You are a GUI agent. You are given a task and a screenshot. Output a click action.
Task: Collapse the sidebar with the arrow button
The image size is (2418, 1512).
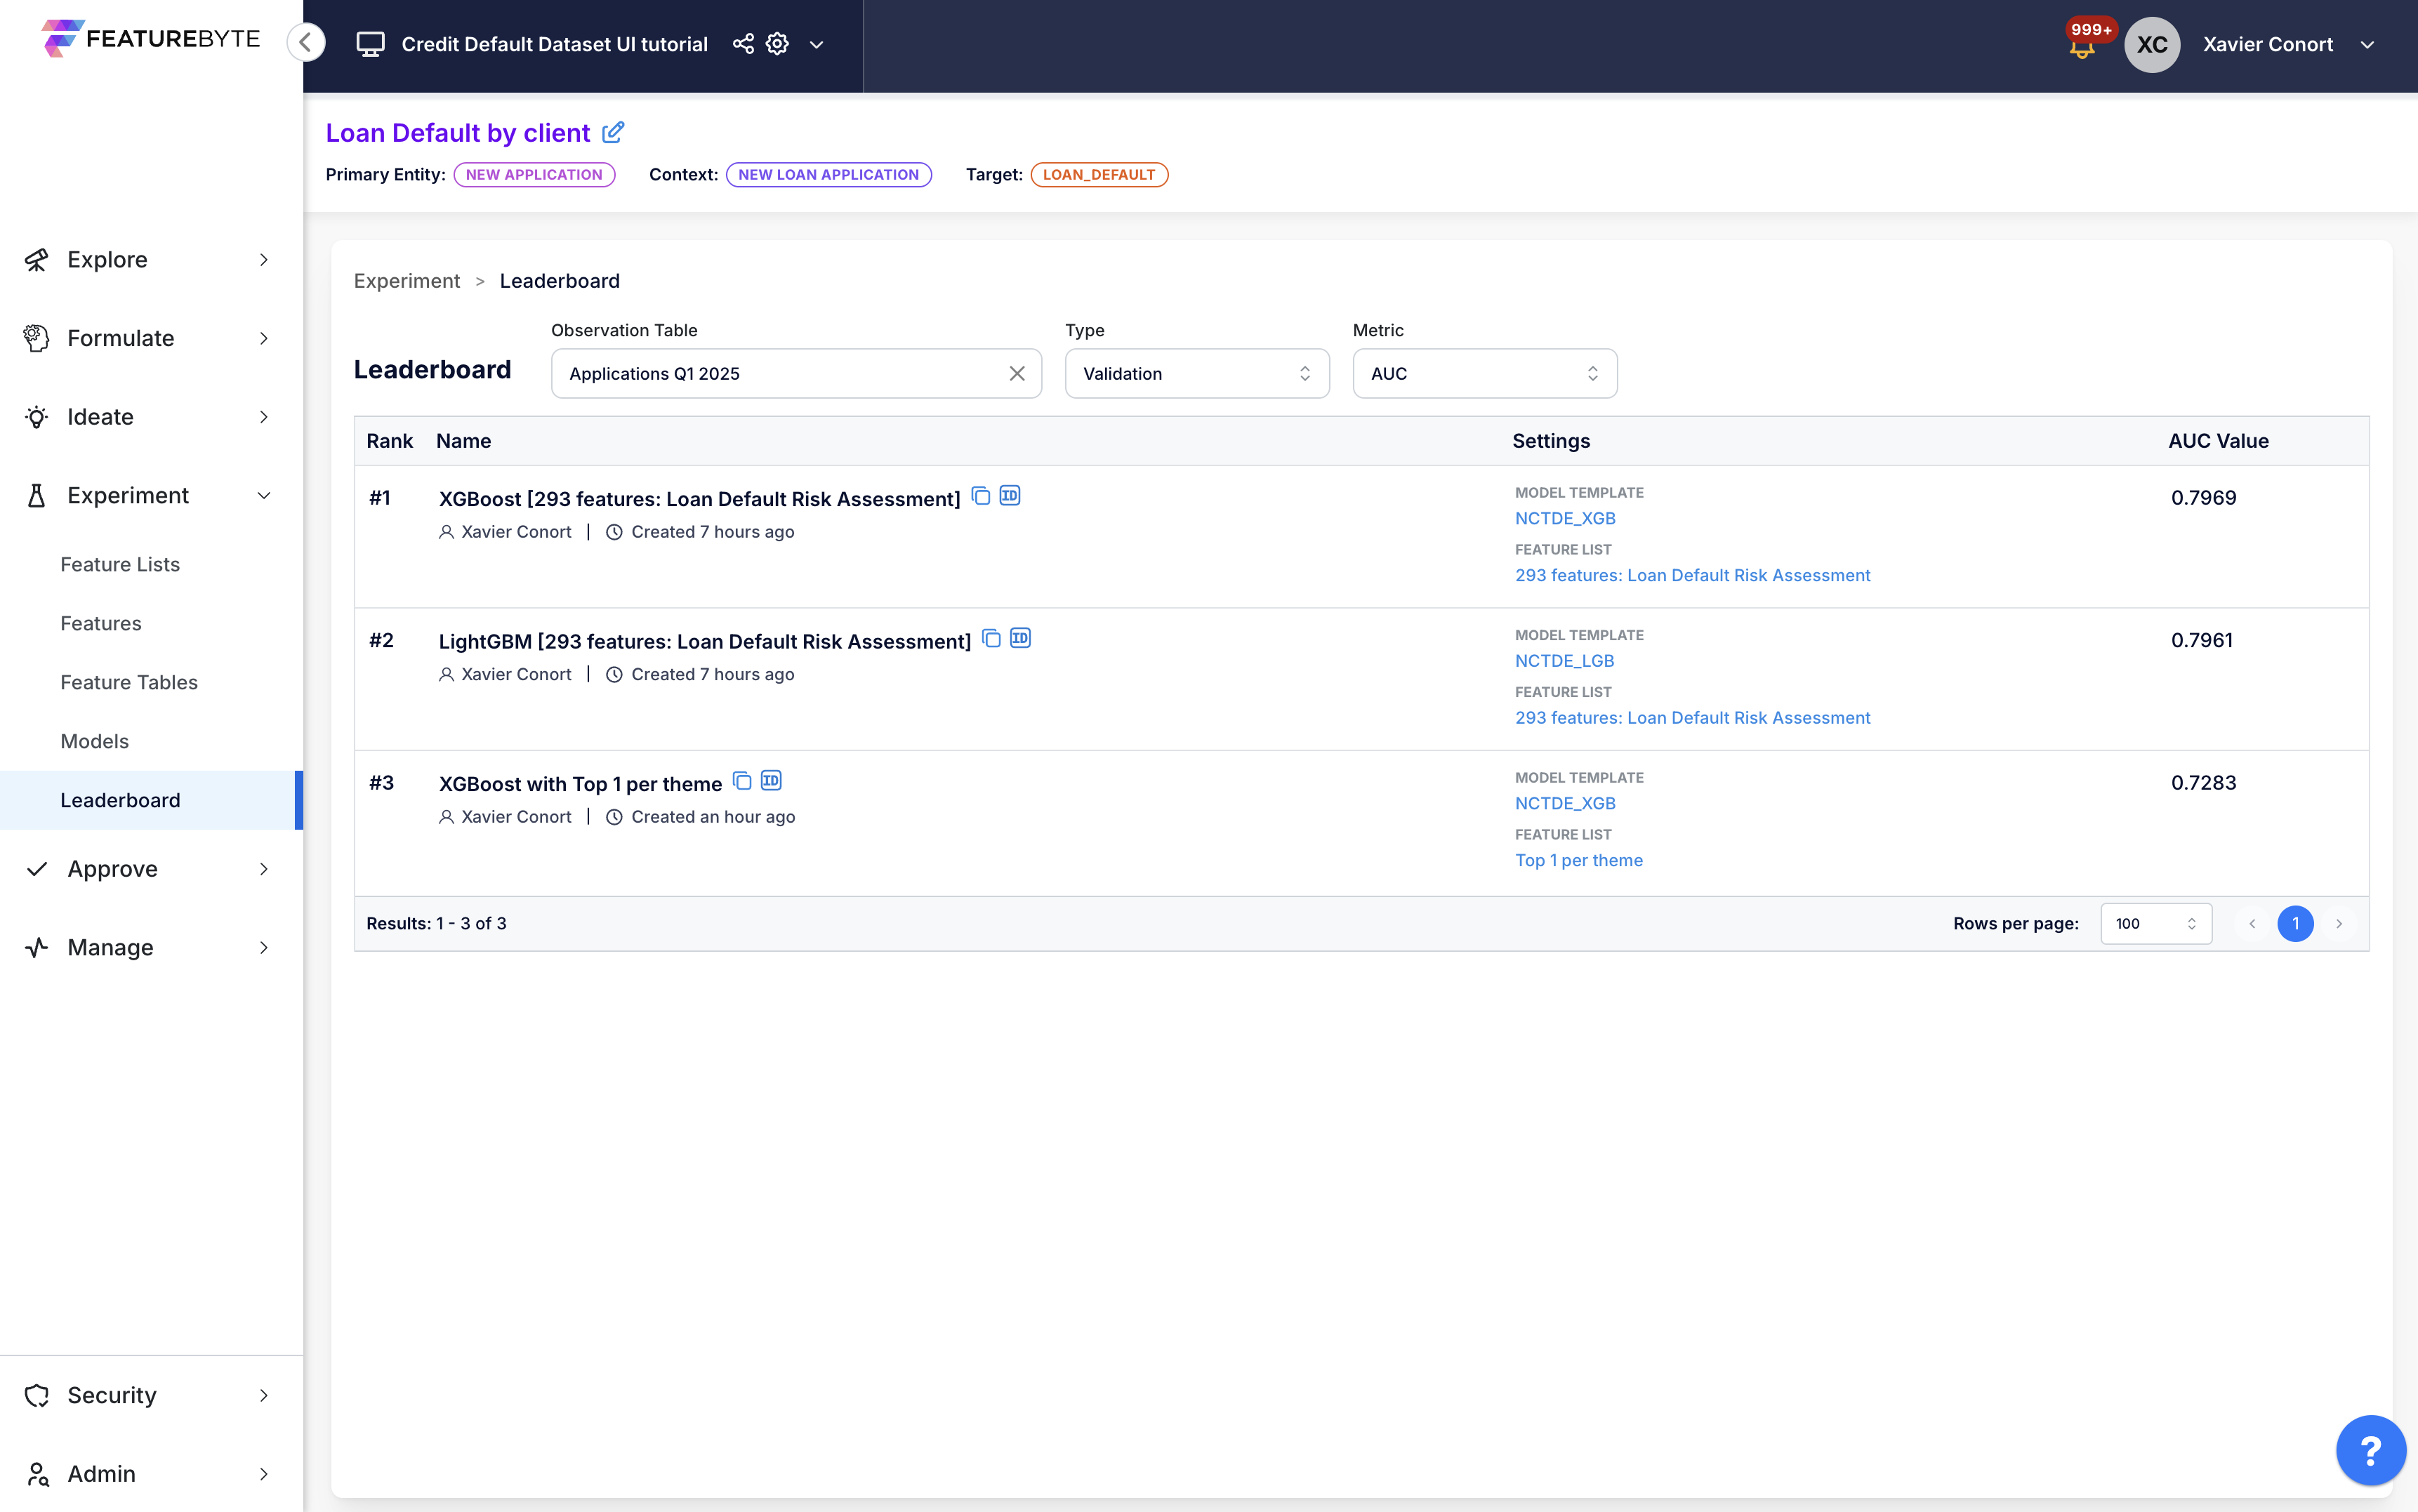pyautogui.click(x=306, y=43)
